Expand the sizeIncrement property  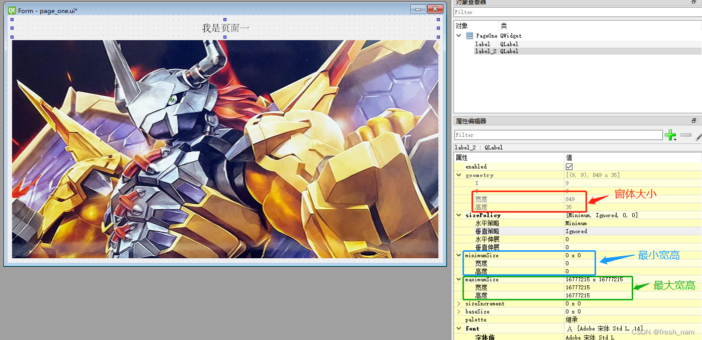(459, 303)
